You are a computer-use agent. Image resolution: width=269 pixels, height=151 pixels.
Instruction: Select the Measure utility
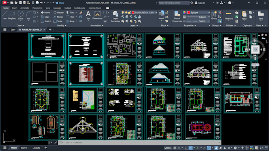[x=229, y=15]
